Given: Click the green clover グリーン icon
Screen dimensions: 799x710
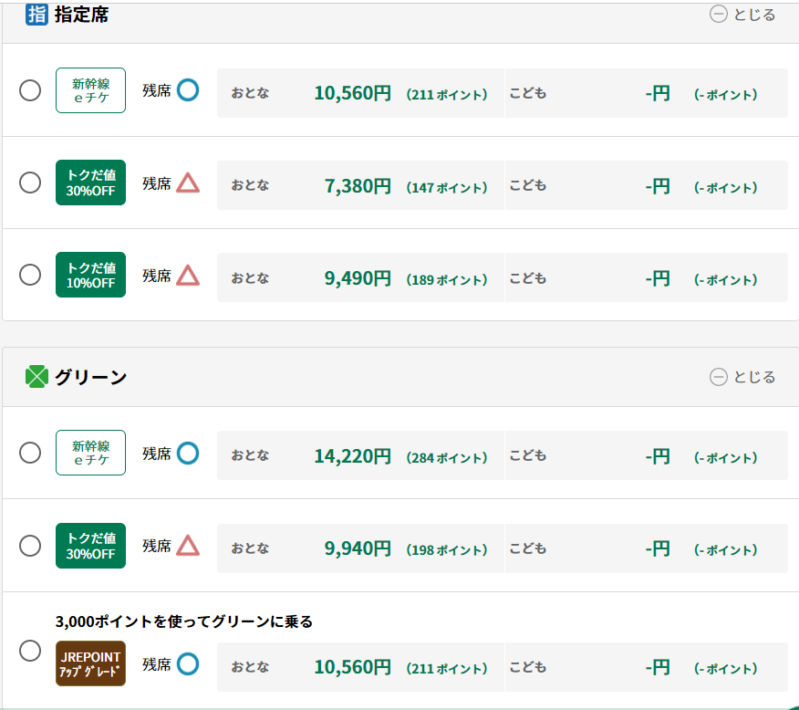Looking at the screenshot, I should coord(36,377).
